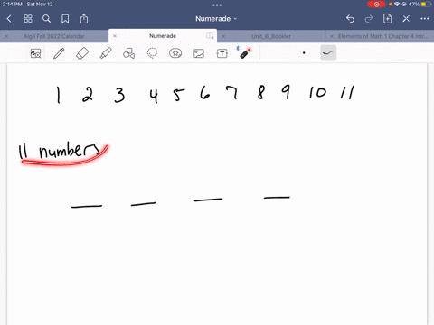Select the Pen tool

pos(59,53)
